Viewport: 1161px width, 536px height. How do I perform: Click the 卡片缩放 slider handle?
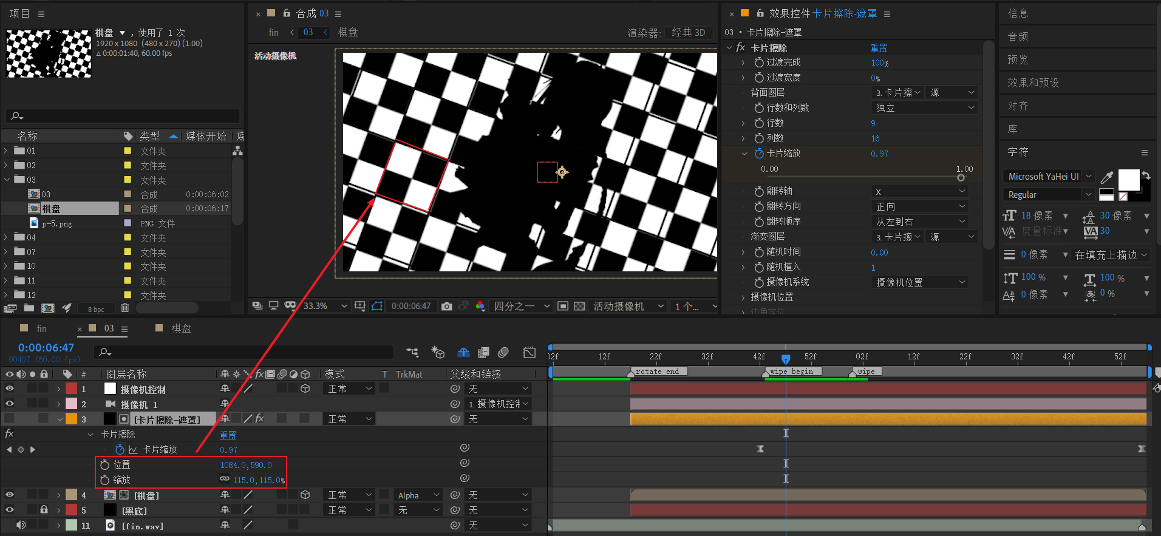click(x=961, y=178)
